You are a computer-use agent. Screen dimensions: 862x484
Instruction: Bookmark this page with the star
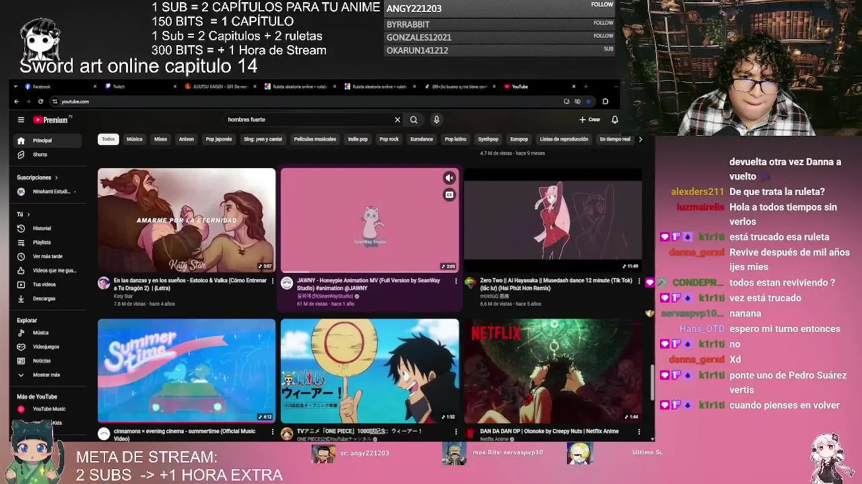point(588,102)
